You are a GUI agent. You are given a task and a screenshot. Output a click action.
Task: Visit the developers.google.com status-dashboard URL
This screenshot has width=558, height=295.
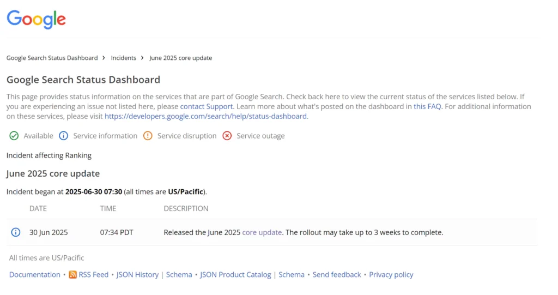(205, 116)
